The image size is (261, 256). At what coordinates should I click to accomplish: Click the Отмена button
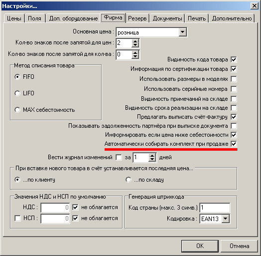click(239, 246)
